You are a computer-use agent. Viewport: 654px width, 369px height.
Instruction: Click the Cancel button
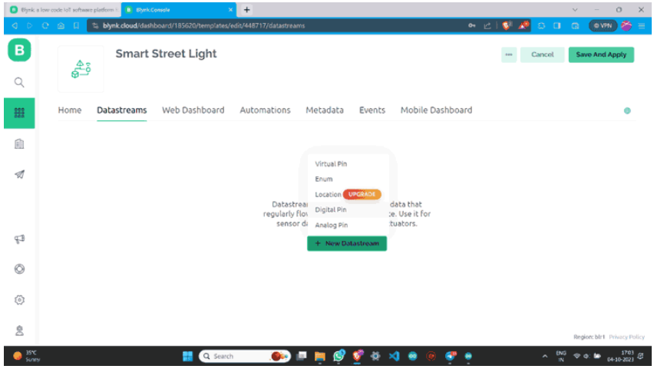(x=542, y=54)
